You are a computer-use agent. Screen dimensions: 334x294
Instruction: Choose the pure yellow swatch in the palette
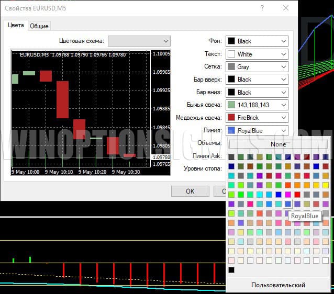[326, 185]
